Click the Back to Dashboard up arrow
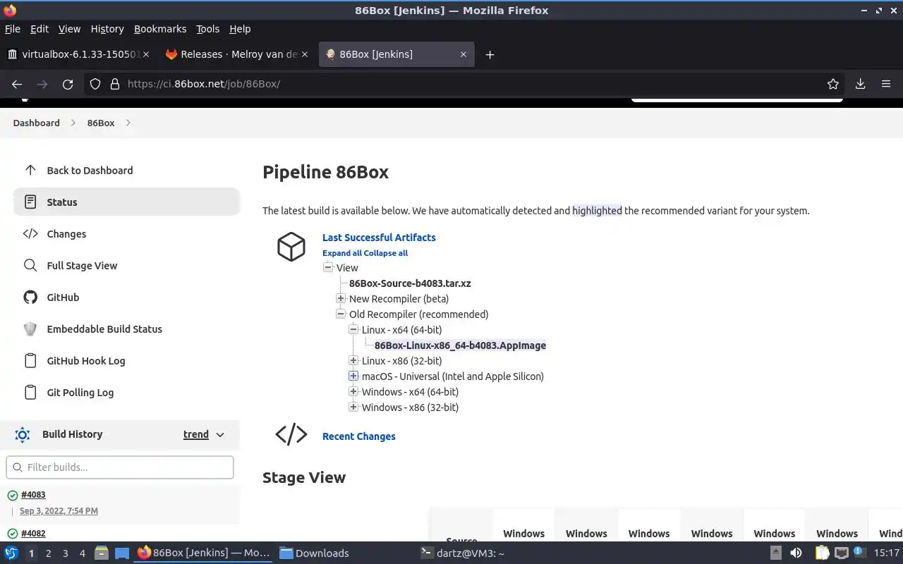 click(30, 170)
